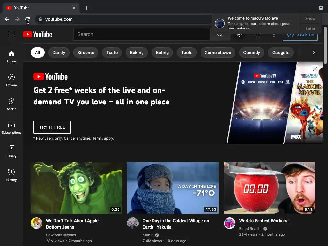Open World's Fastest Workers video thumbnail
328x246 pixels.
click(269, 188)
